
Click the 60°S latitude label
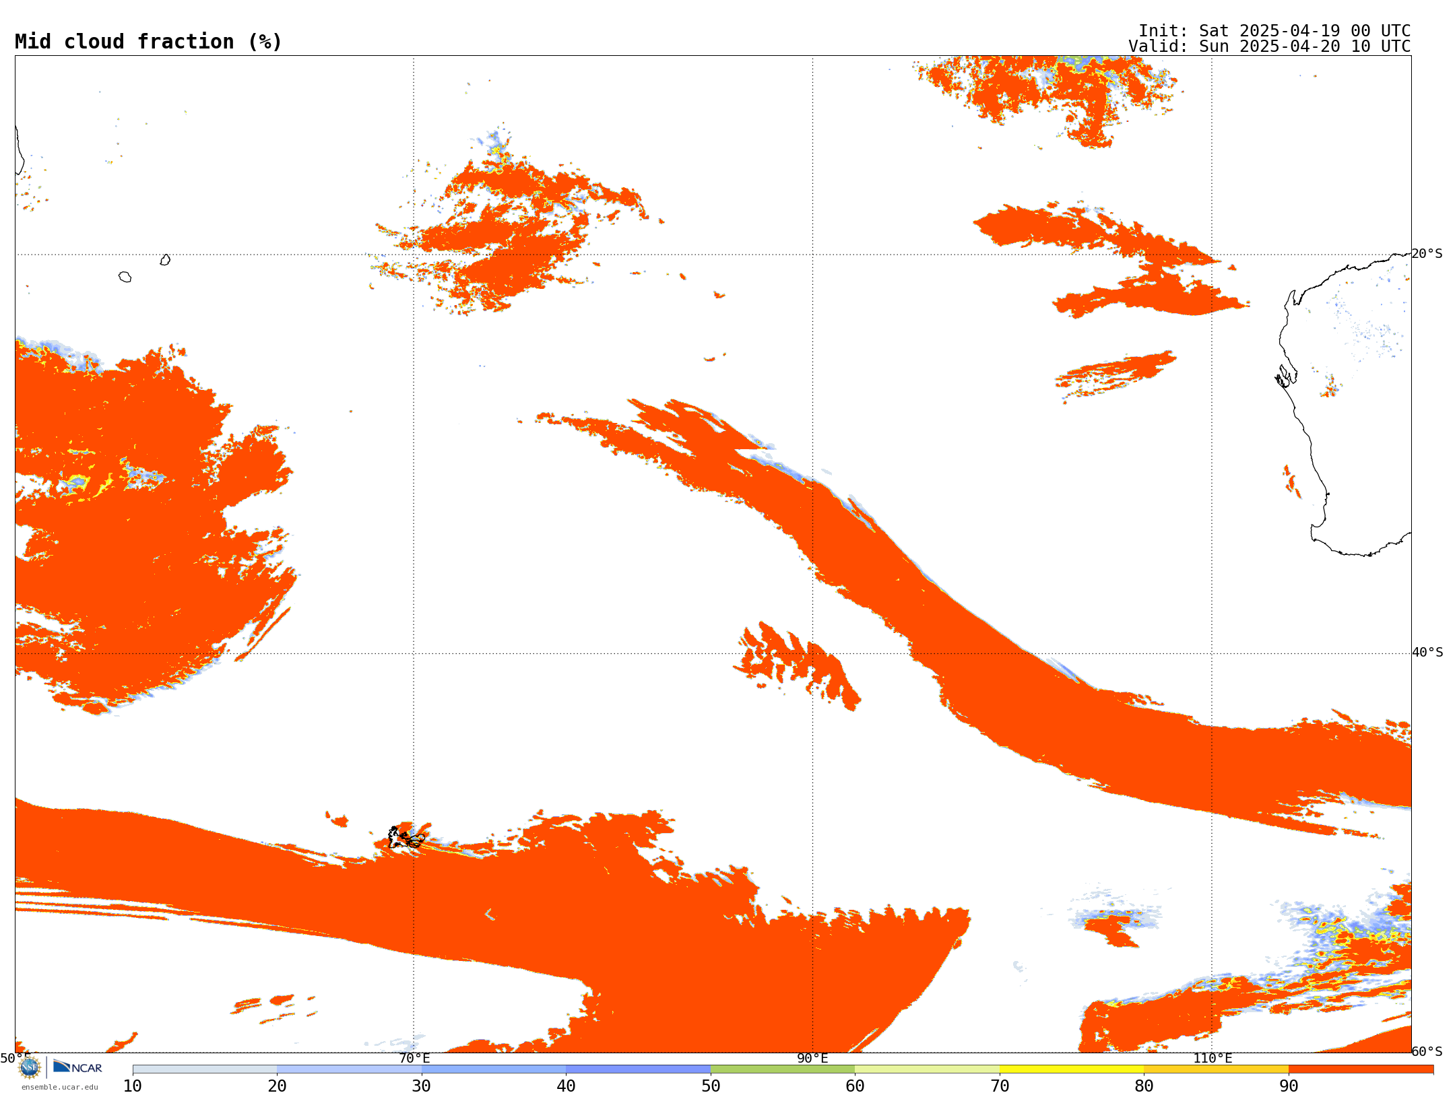1427,1051
